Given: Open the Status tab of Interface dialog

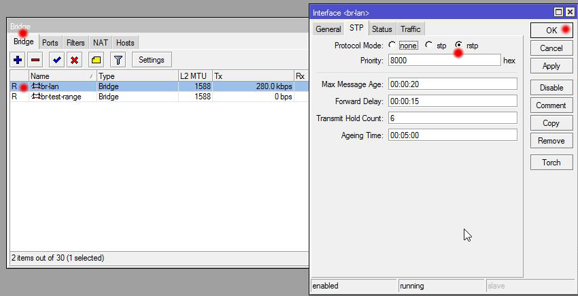Looking at the screenshot, I should click(382, 29).
